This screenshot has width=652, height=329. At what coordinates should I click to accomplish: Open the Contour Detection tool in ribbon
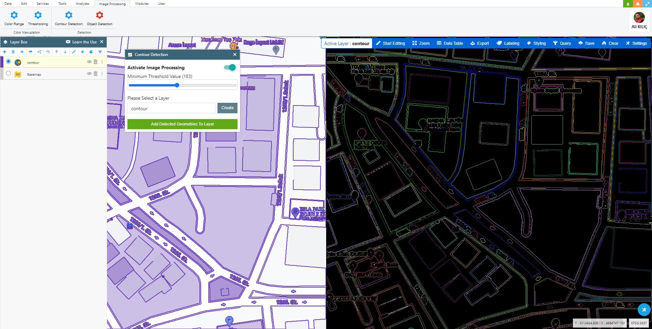(x=69, y=18)
